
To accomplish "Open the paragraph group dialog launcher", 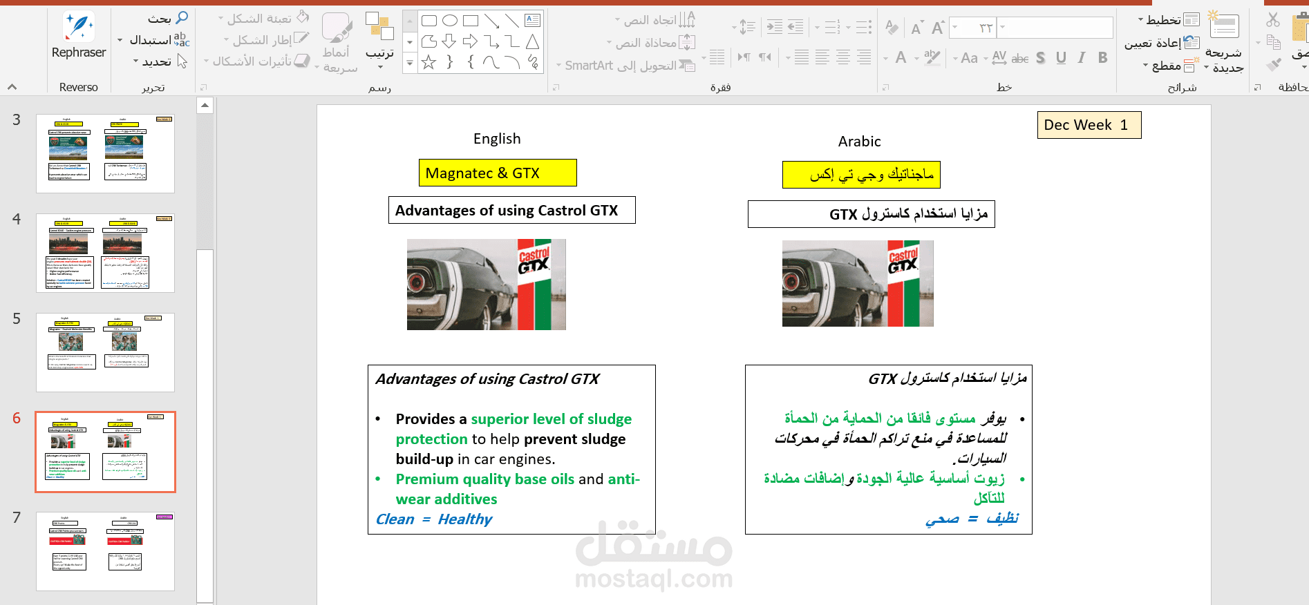I will click(x=556, y=87).
